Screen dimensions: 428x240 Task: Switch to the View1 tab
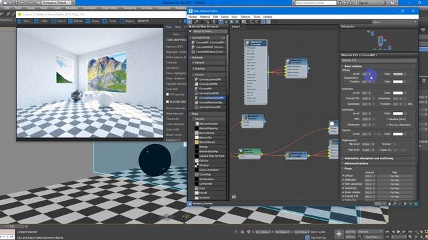click(x=236, y=27)
